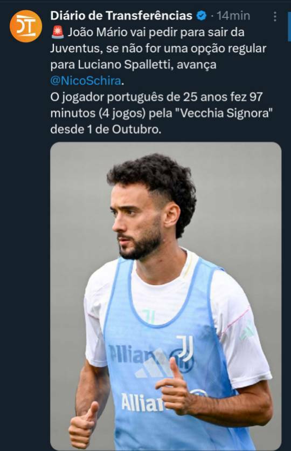Viewport: 291px width, 451px height.
Task: Tap the Juventus J logo on the bib
Action: point(185,348)
